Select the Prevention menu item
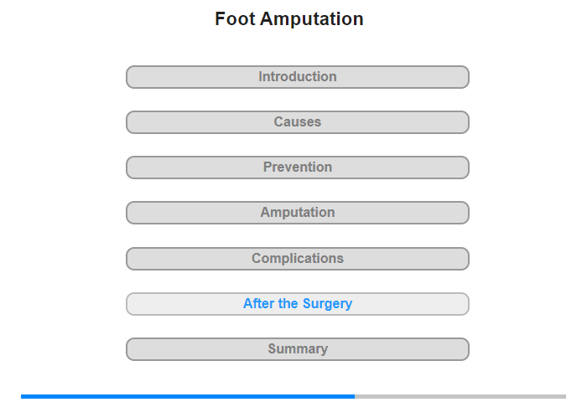The height and width of the screenshot is (402, 587). pyautogui.click(x=297, y=167)
